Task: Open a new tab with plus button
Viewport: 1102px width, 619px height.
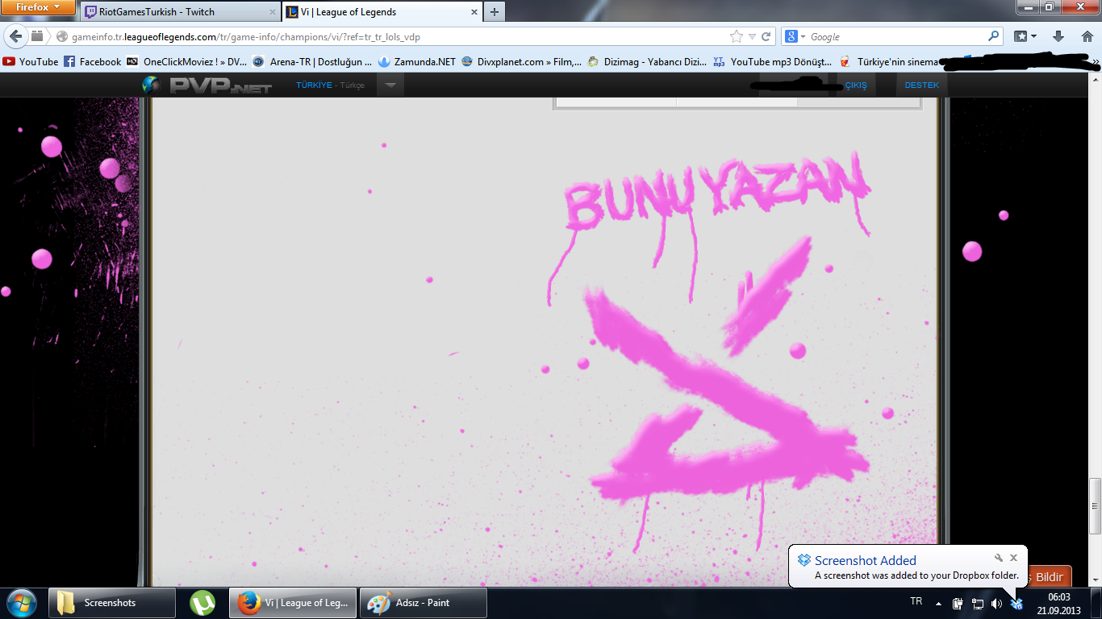Action: pyautogui.click(x=495, y=12)
